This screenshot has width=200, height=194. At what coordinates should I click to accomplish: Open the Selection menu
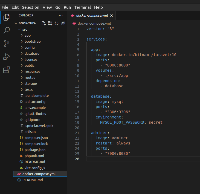click(31, 7)
